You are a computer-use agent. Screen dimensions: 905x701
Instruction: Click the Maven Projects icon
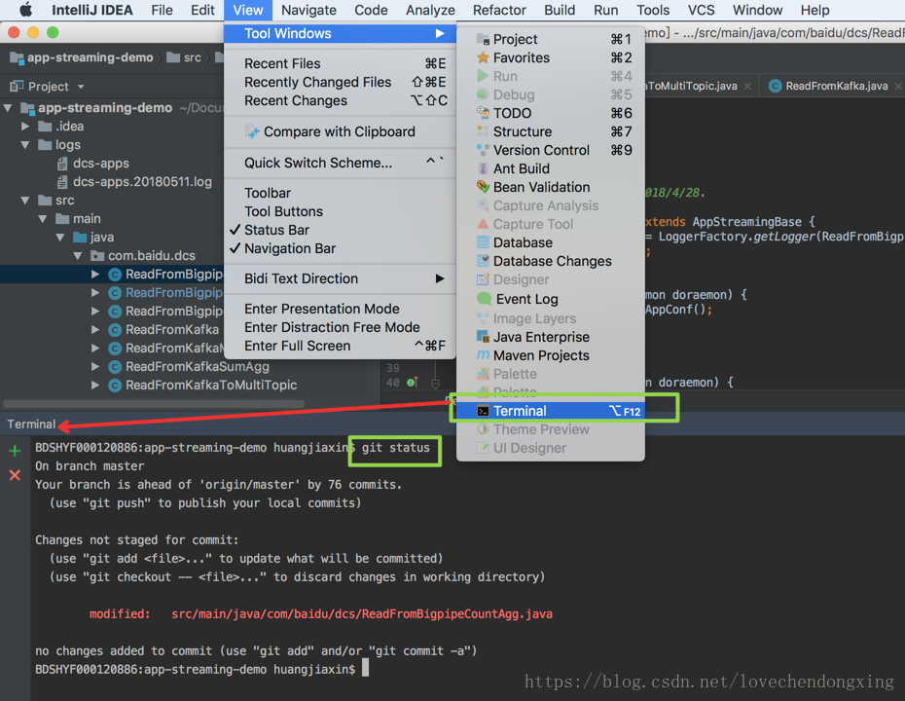click(x=483, y=354)
